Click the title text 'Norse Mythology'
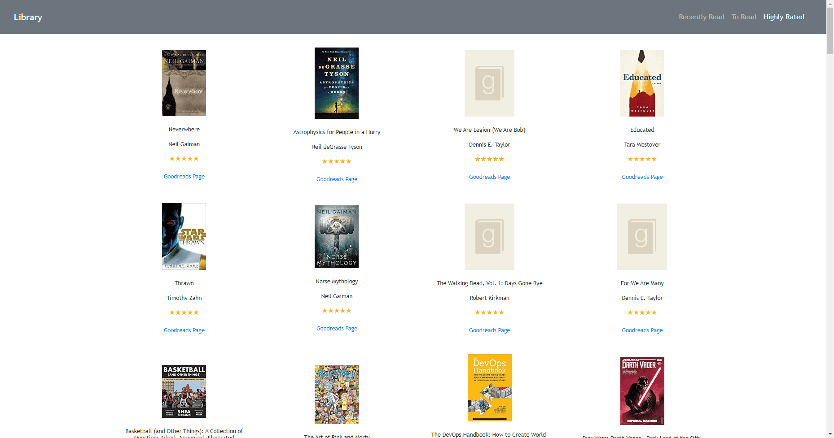The width and height of the screenshot is (834, 438). click(x=337, y=282)
